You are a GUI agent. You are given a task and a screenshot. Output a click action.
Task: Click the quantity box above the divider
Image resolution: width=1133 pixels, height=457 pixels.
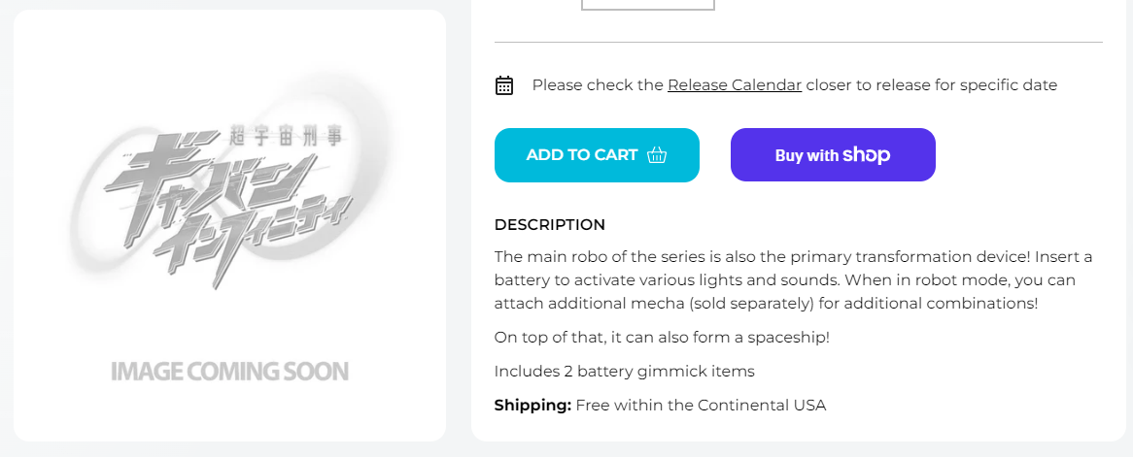point(647,5)
